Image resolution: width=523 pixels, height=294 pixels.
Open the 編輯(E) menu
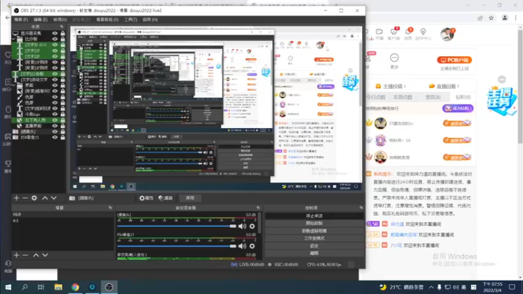(41, 20)
